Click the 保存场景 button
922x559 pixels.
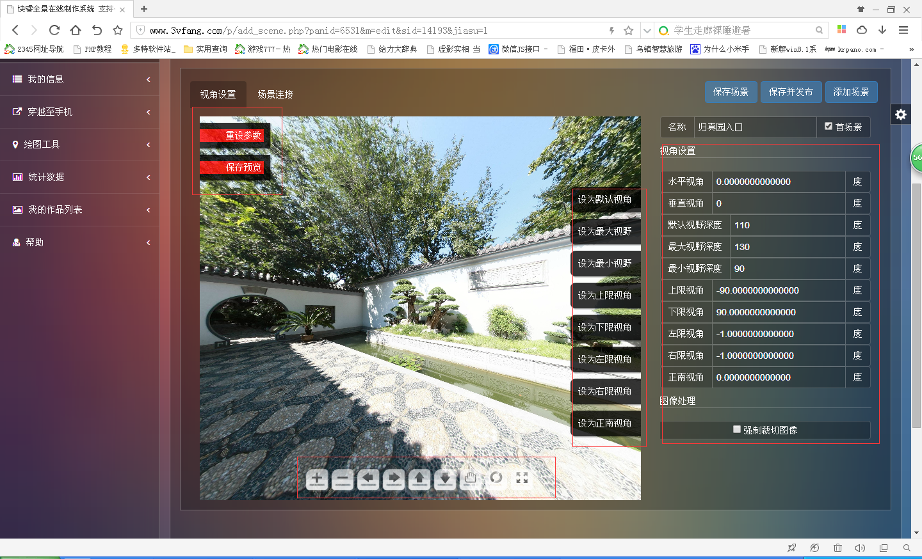[731, 92]
